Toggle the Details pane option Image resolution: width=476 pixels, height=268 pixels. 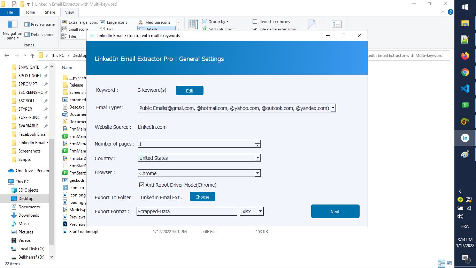click(39, 35)
